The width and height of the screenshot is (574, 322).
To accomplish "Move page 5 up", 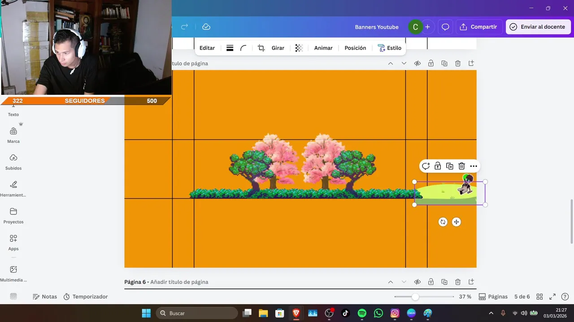I will (391, 64).
